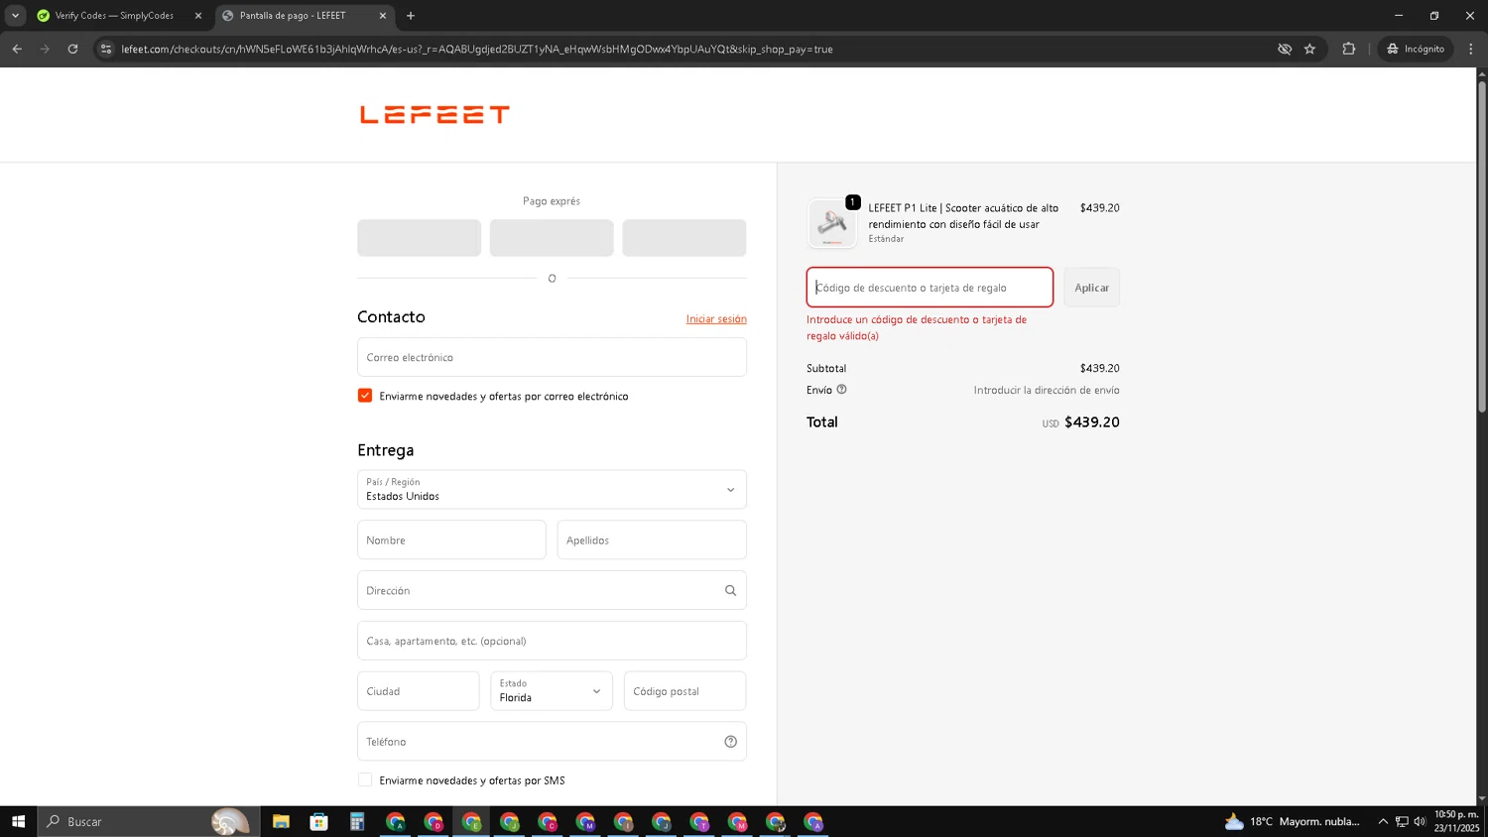Focus the discount code or gift card field
The image size is (1488, 837).
tap(930, 288)
